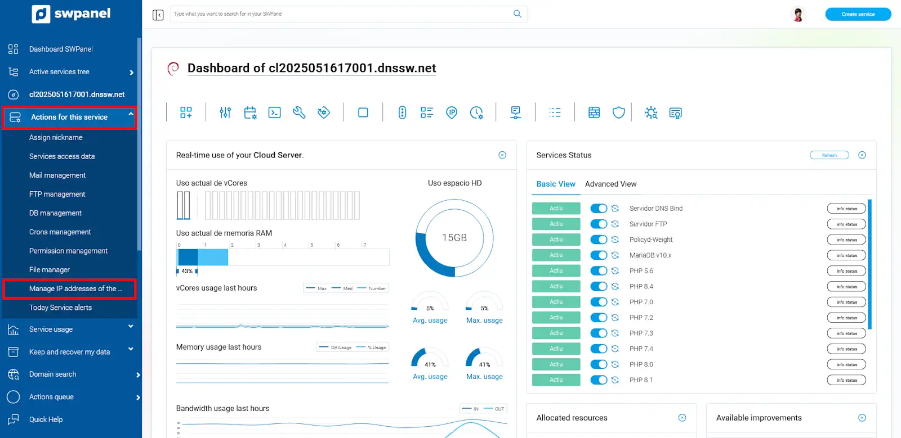Click the calendar with gear icon
901x438 pixels.
(x=250, y=112)
